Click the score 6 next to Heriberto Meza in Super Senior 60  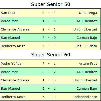[x=43, y=97]
